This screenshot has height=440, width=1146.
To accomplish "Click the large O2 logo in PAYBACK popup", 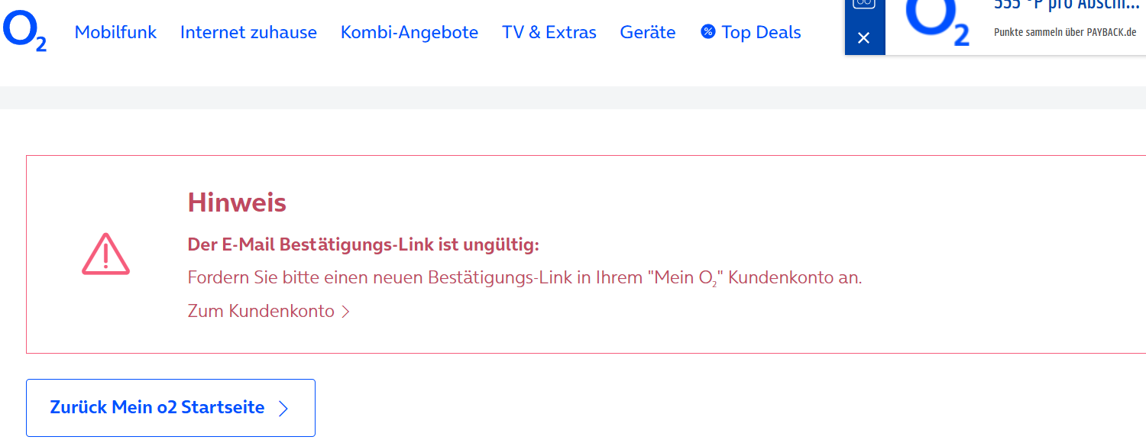I will (x=937, y=21).
